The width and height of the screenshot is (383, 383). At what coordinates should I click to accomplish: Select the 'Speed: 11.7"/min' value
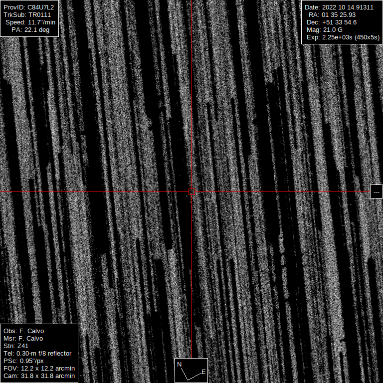tap(30, 22)
